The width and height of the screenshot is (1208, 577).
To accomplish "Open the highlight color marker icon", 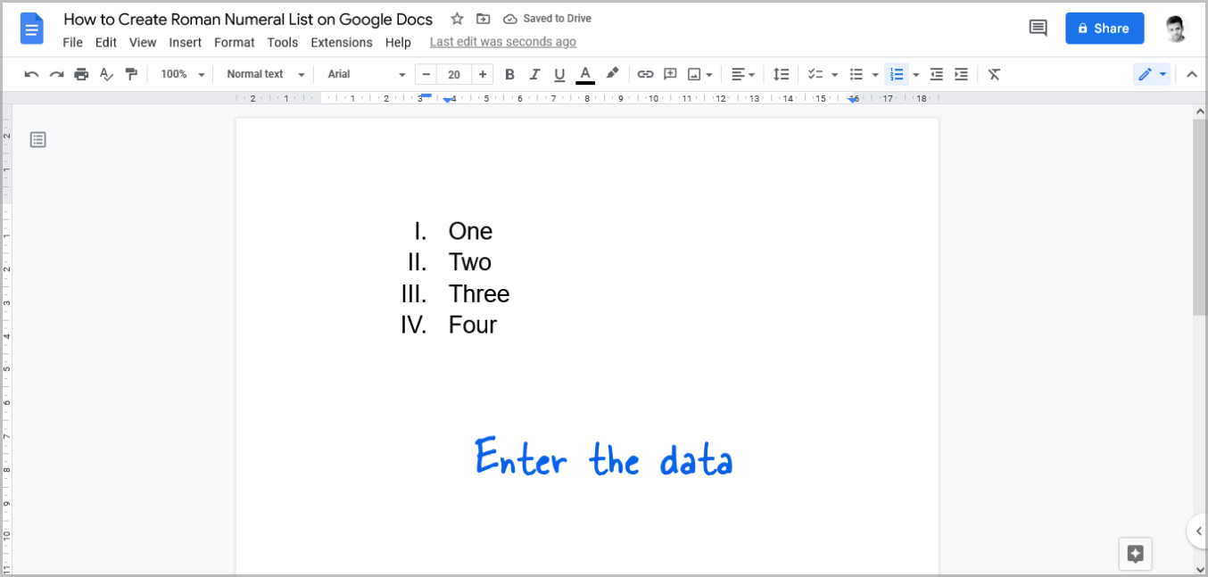I will (x=612, y=74).
